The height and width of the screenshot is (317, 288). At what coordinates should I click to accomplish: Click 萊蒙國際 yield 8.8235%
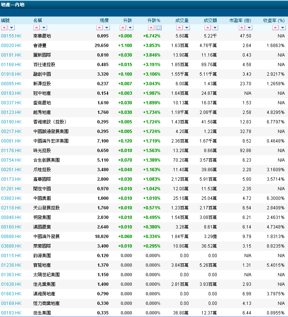(x=276, y=246)
